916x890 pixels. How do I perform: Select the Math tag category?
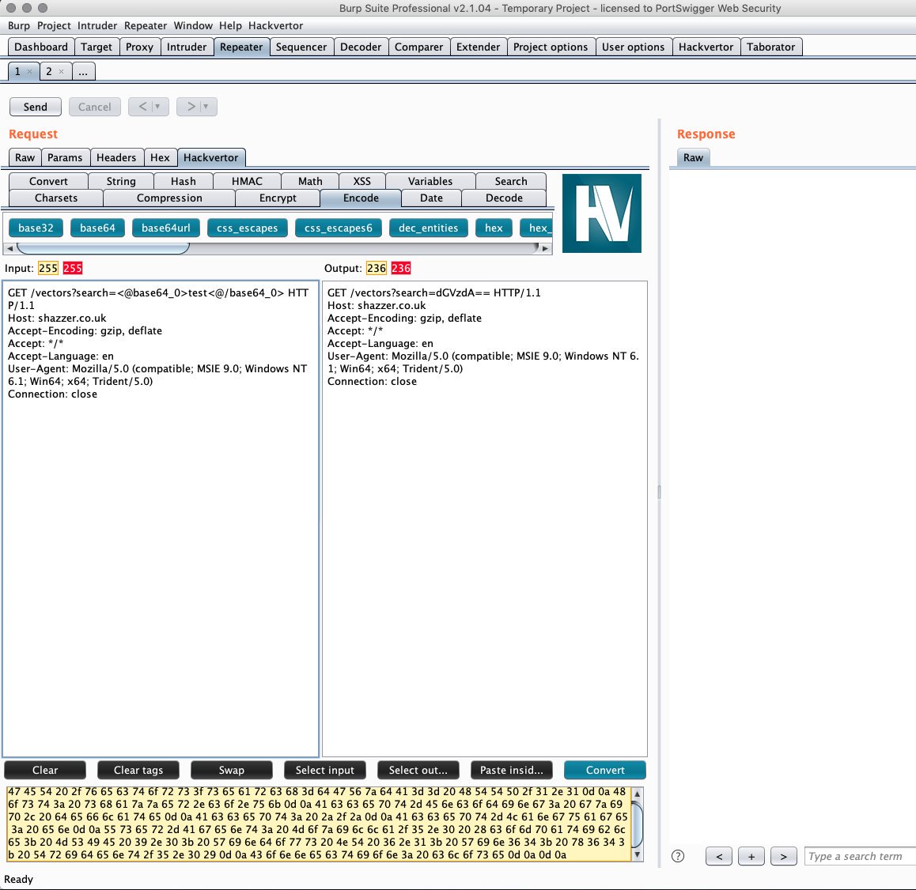310,181
